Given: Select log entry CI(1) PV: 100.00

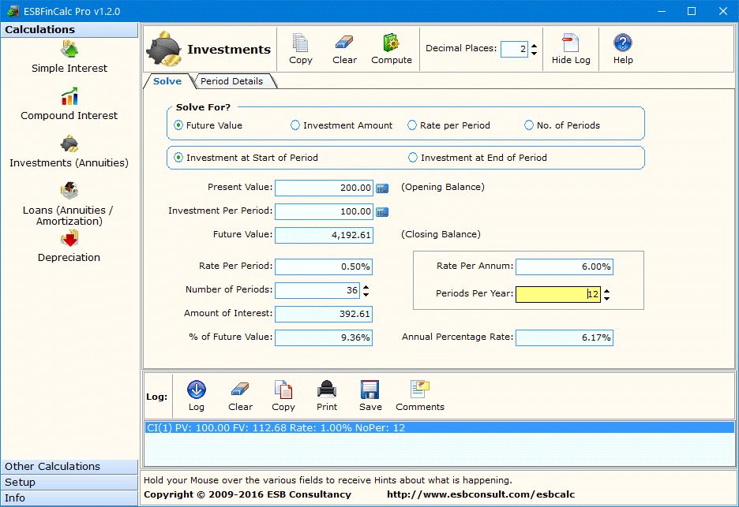Looking at the screenshot, I should tap(439, 428).
